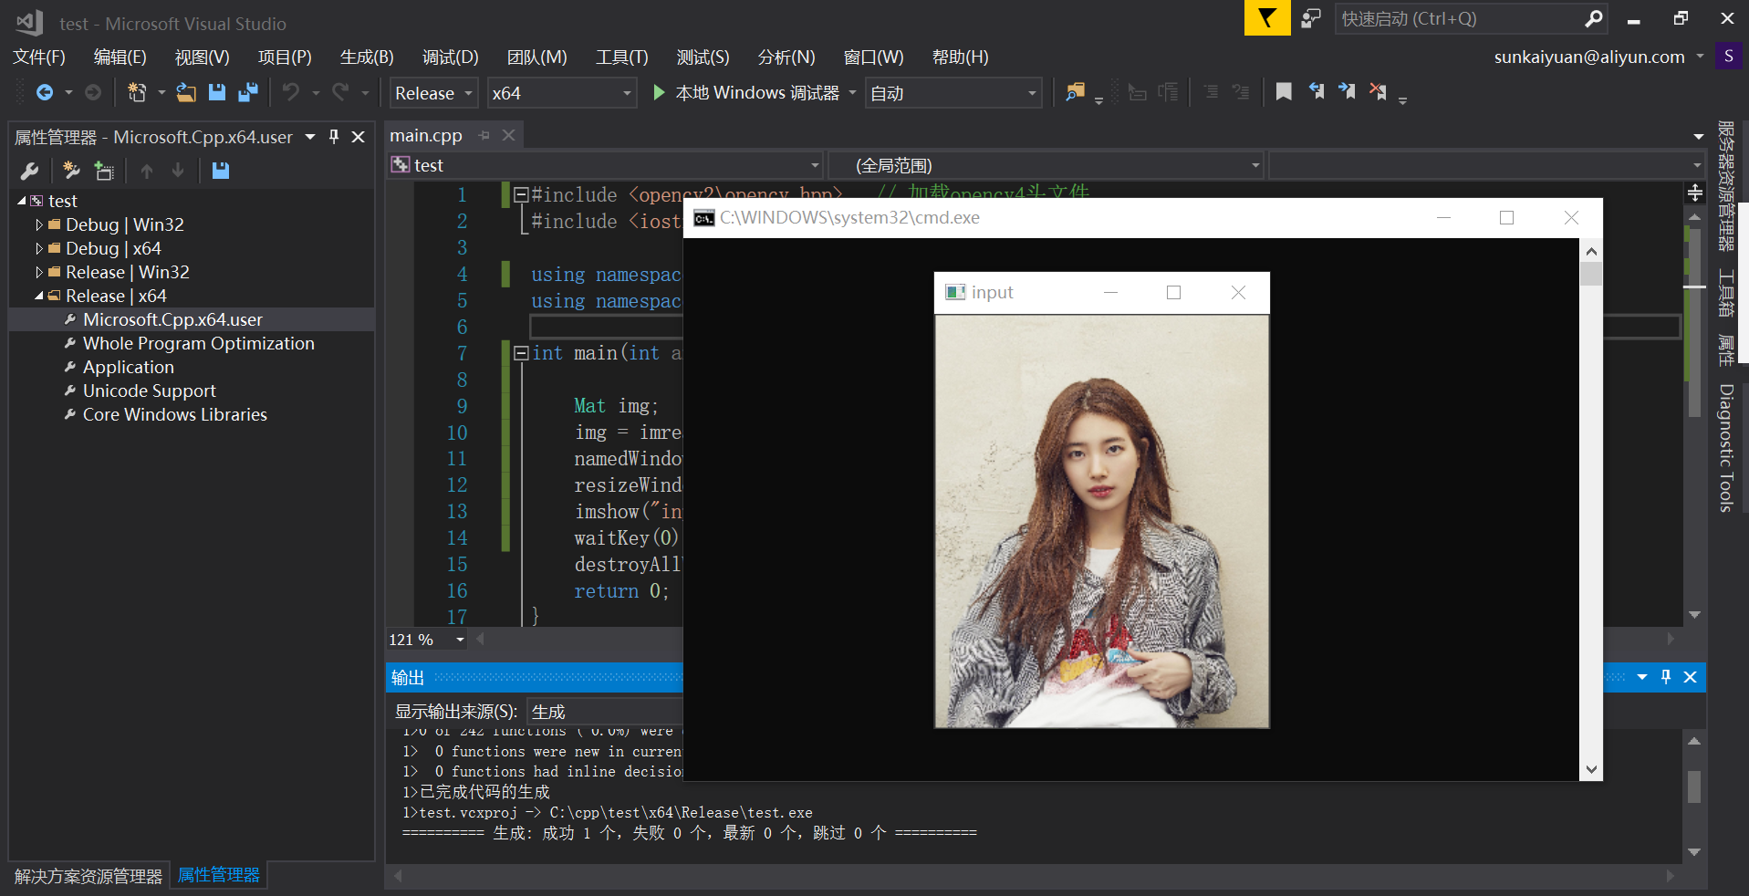
Task: Open the x64 platform dropdown
Action: pos(562,93)
